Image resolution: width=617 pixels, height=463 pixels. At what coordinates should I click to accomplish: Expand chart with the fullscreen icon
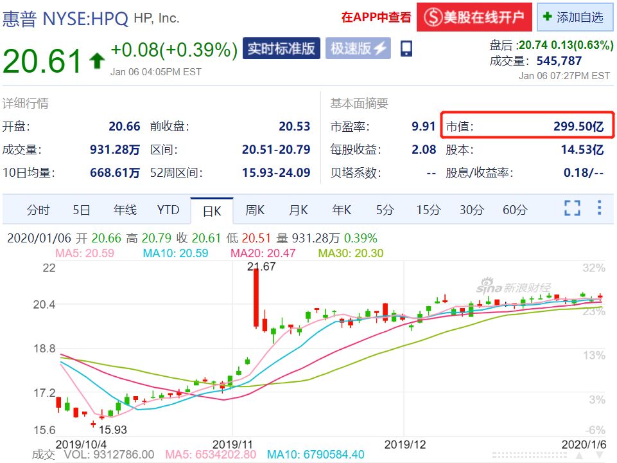tap(572, 208)
